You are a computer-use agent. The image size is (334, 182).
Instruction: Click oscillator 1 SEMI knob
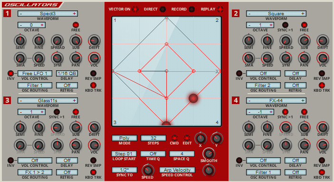(x=20, y=40)
